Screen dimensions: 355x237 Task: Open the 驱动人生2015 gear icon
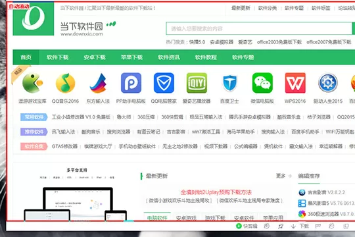328,83
